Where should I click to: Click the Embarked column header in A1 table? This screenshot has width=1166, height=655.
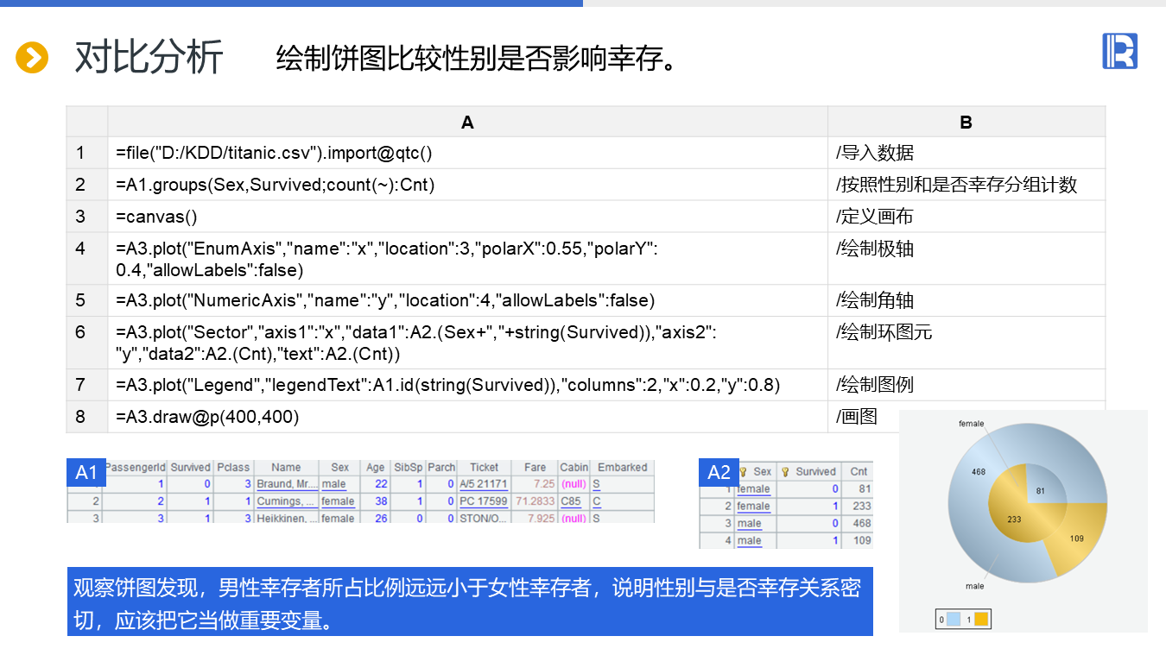click(622, 468)
